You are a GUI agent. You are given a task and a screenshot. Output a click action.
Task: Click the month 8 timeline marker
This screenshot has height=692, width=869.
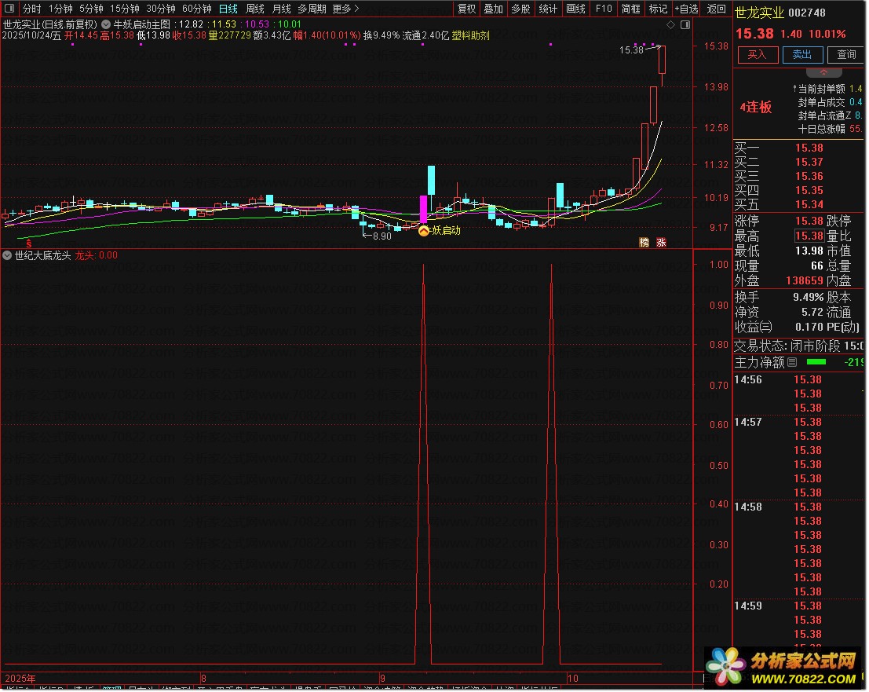coord(204,678)
